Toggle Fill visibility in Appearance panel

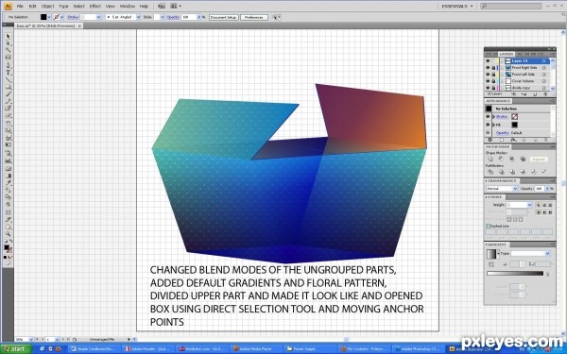point(489,125)
